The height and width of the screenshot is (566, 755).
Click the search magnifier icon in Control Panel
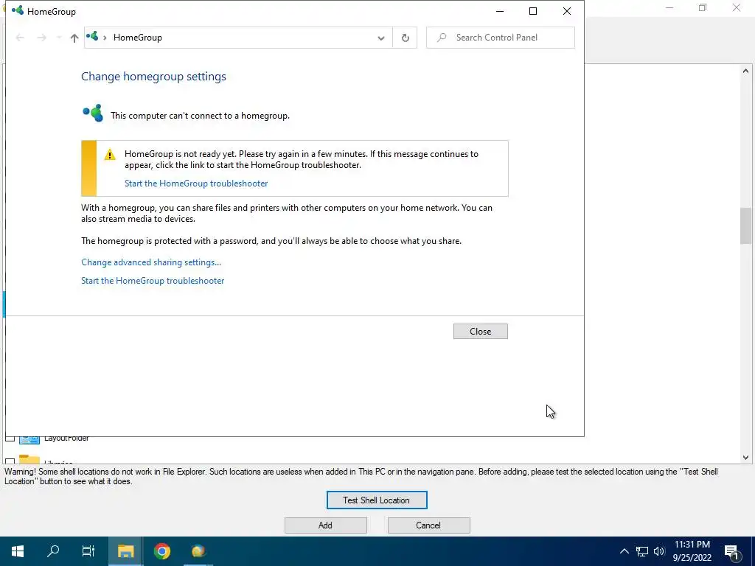[x=442, y=38]
